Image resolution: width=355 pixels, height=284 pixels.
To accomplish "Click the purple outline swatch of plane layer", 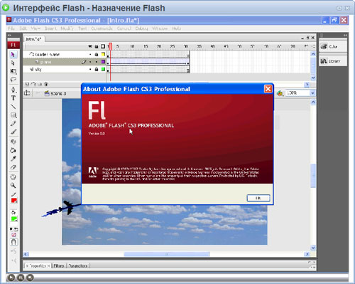I will coord(103,62).
